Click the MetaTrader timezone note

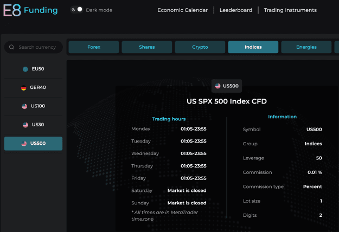[x=164, y=216]
